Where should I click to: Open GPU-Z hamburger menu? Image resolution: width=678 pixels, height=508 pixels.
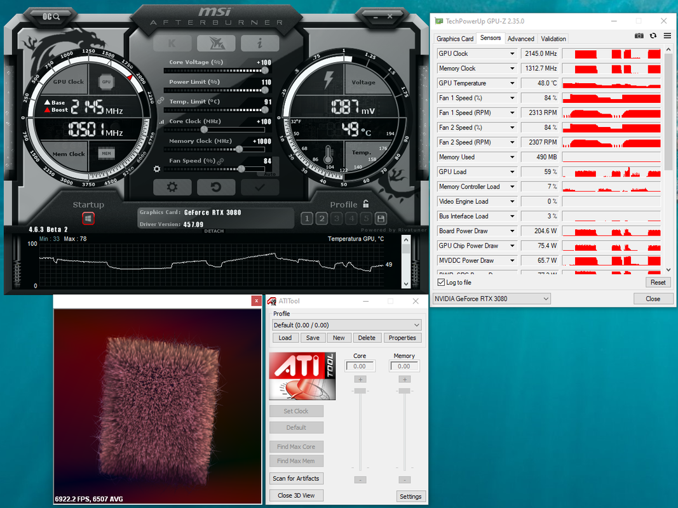tap(668, 36)
